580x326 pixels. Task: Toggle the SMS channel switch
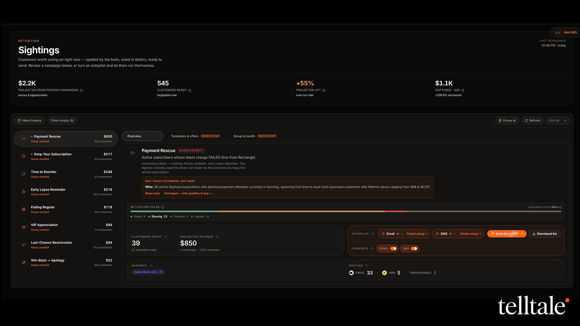(414, 248)
